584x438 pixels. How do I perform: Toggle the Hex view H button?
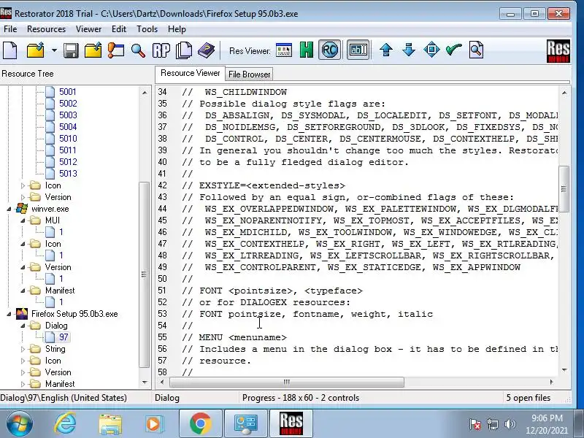(306, 50)
